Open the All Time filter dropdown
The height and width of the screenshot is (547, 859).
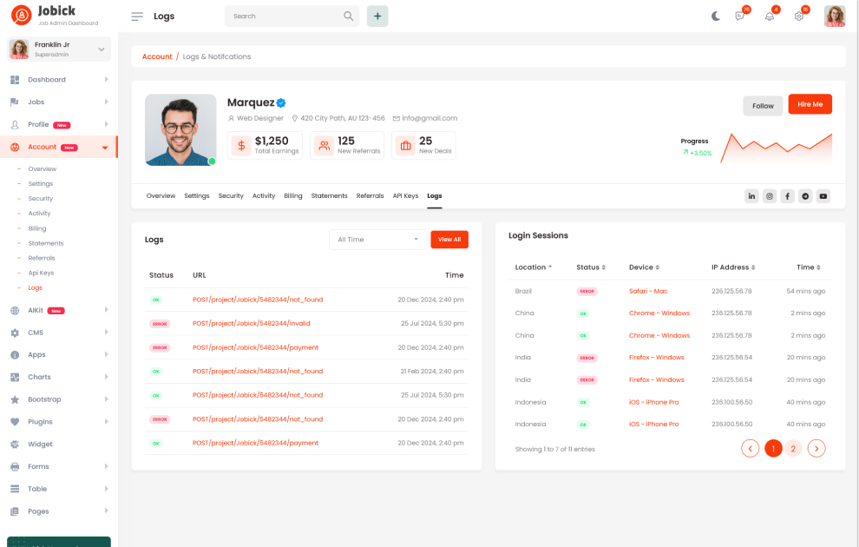click(377, 240)
